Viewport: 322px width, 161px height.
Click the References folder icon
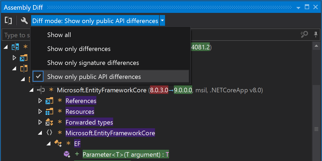tap(49, 101)
